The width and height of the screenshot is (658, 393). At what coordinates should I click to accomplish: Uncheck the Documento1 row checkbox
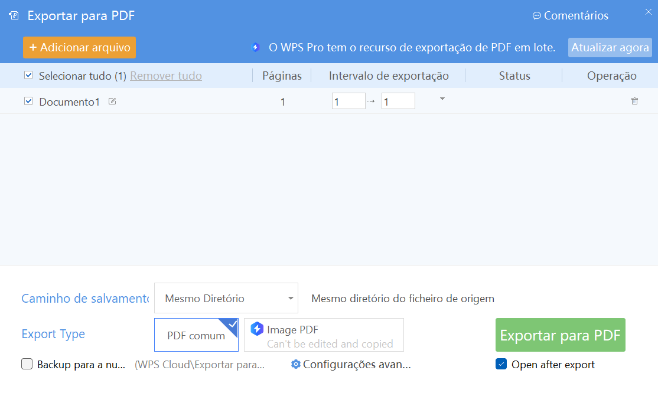pyautogui.click(x=28, y=101)
